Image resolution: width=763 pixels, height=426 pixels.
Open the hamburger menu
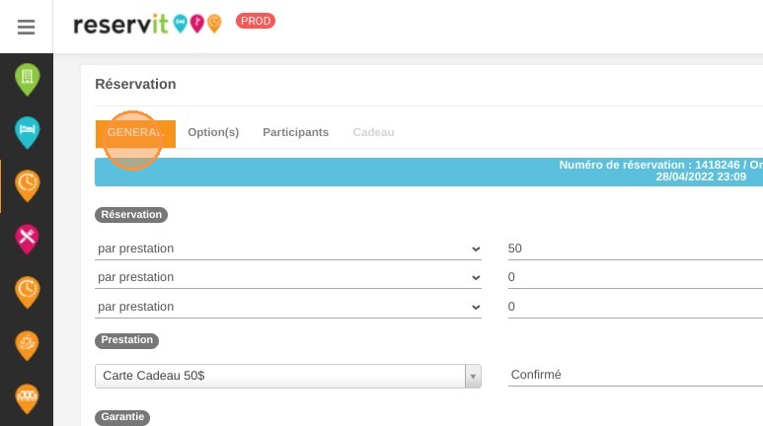27,27
